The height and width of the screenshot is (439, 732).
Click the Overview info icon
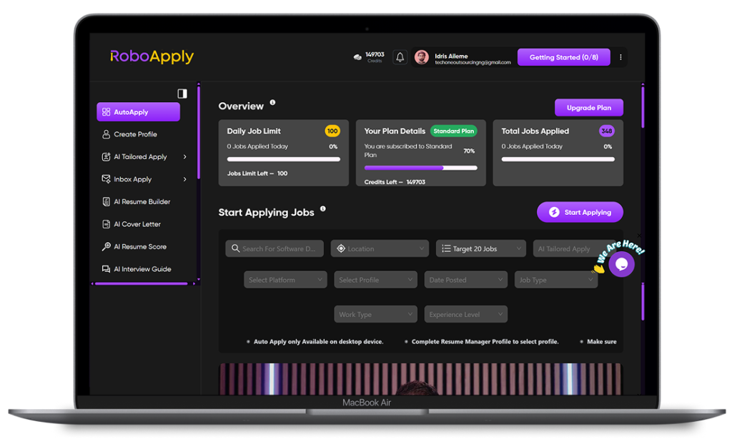tap(272, 103)
